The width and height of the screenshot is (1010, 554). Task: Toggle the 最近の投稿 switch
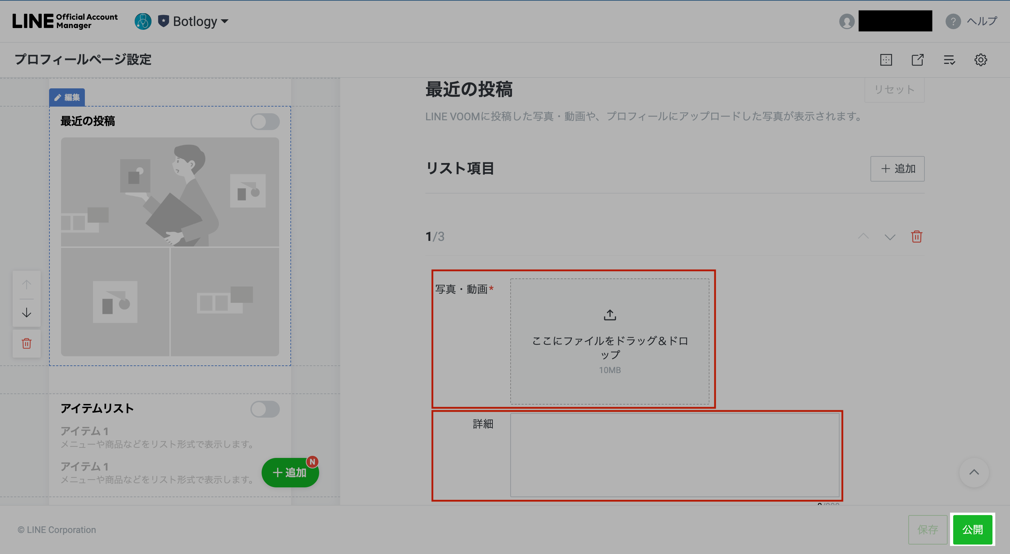click(265, 122)
